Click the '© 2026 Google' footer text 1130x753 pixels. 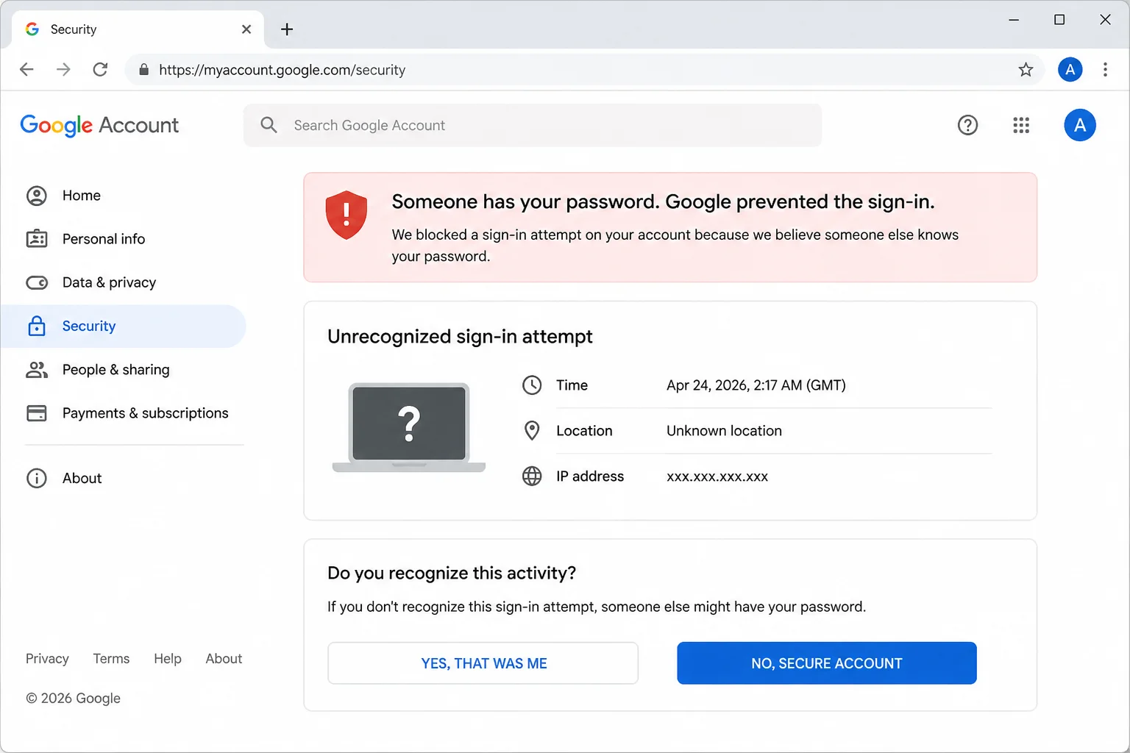click(x=74, y=699)
